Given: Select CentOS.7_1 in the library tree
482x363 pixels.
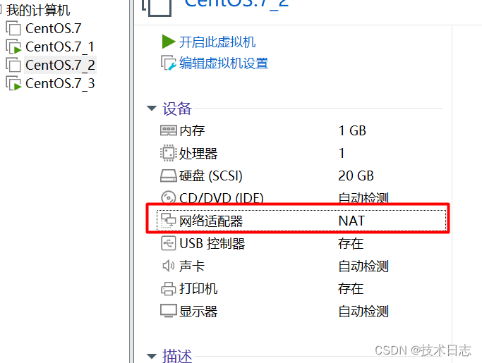Looking at the screenshot, I should tap(60, 47).
